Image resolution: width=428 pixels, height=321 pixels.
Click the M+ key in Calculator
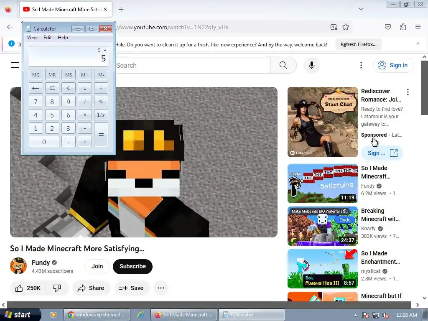[84, 75]
